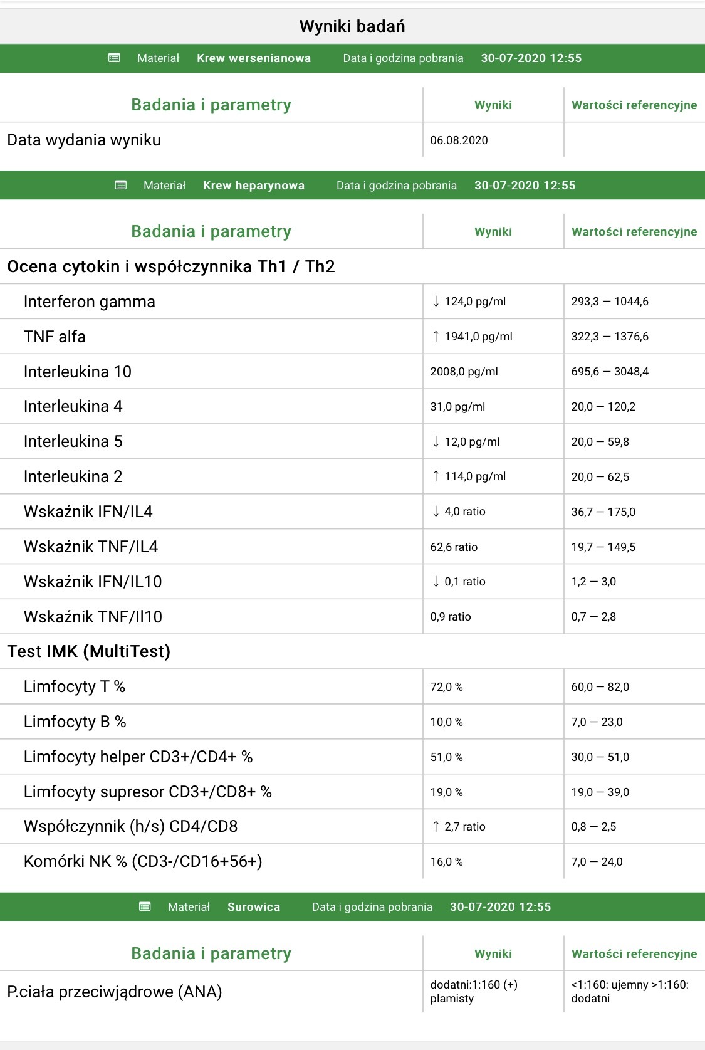
Task: Click the up arrow on CD4/CD8 ratio result
Action: point(436,827)
